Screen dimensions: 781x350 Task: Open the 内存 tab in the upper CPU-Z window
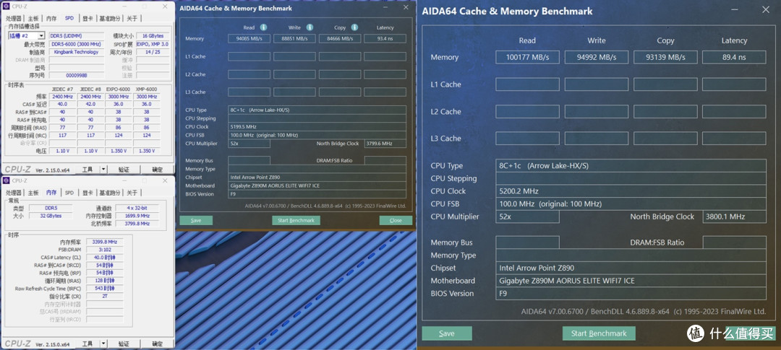[x=51, y=18]
